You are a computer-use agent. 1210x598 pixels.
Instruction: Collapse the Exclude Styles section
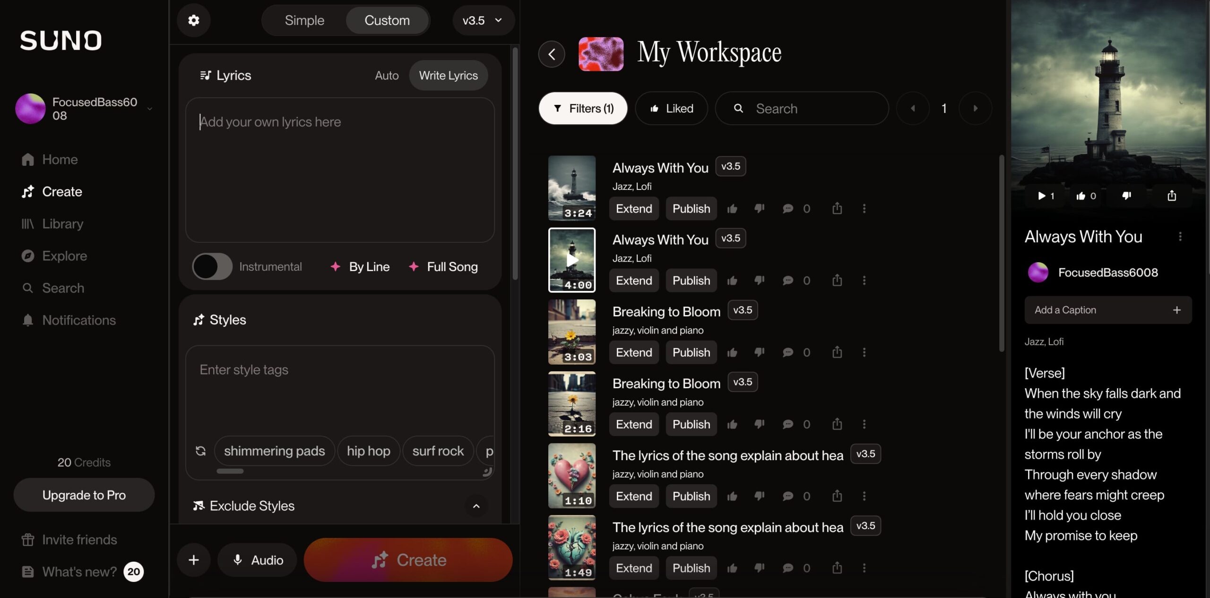point(476,506)
